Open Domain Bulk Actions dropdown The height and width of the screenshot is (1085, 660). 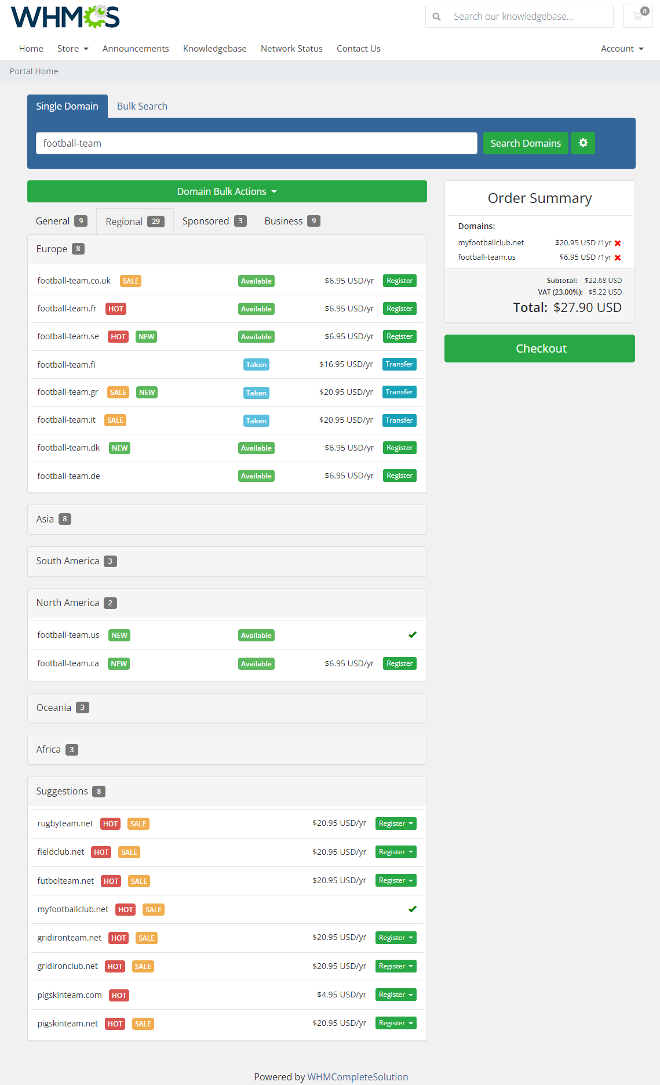click(x=227, y=191)
